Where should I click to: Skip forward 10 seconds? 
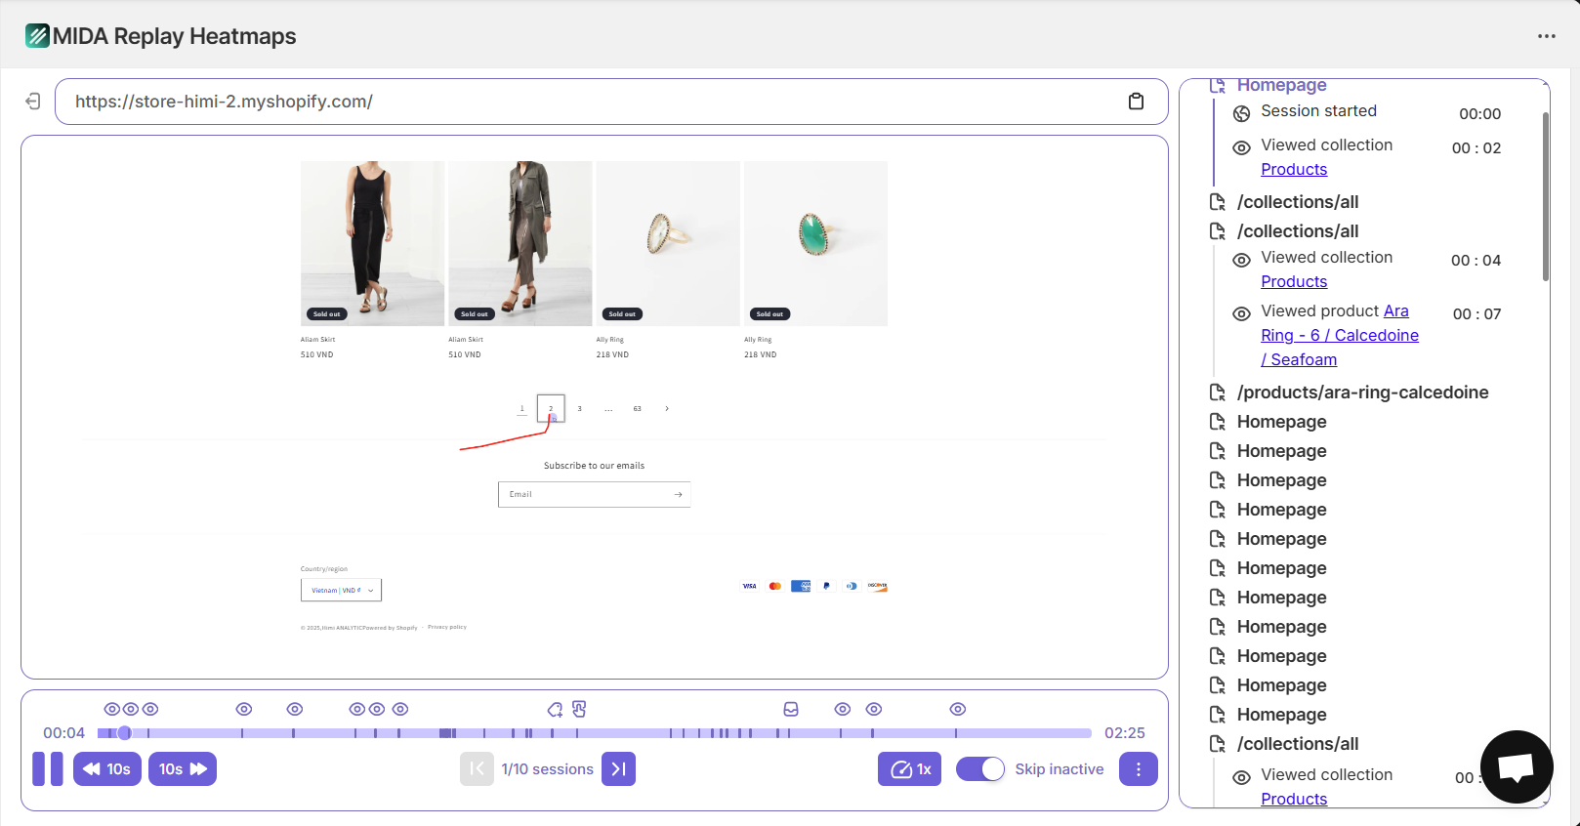click(183, 769)
